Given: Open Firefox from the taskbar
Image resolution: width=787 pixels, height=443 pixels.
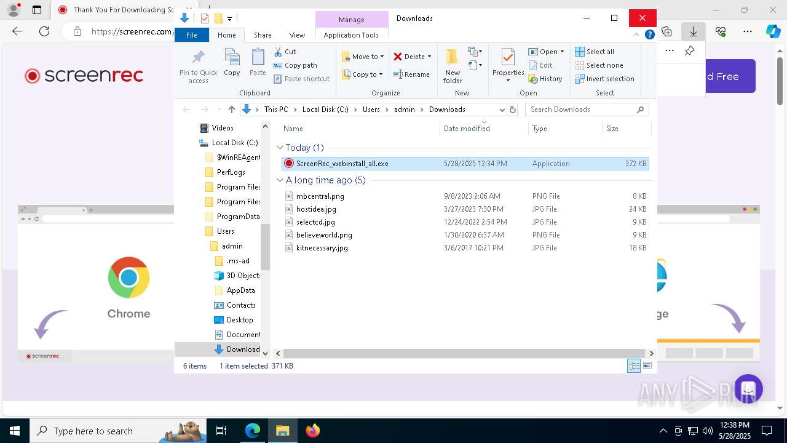Looking at the screenshot, I should tap(313, 431).
